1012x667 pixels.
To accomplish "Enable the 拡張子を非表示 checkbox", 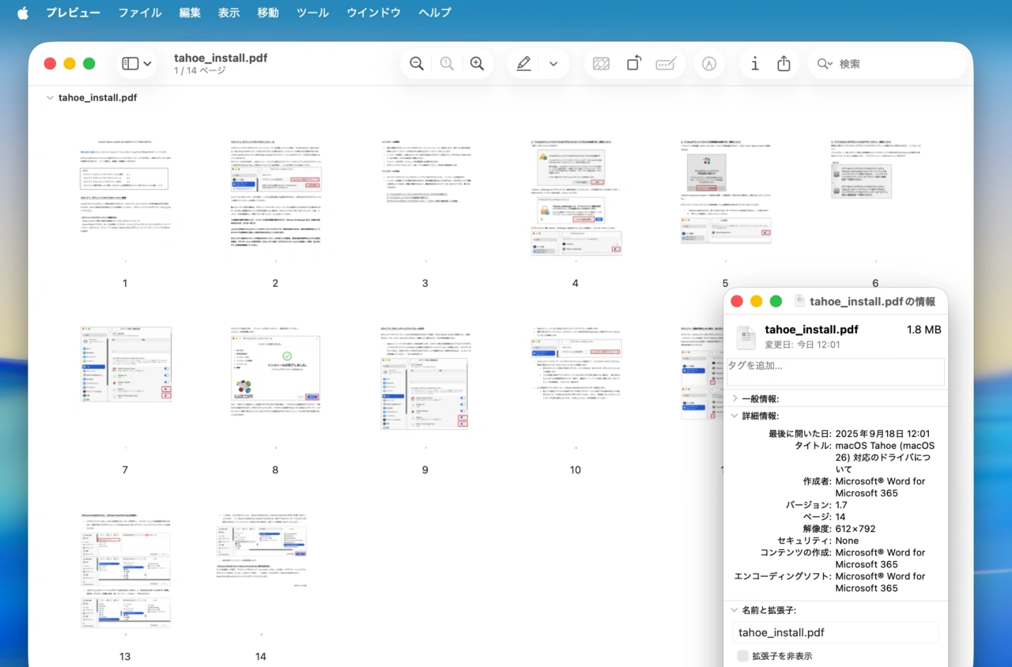I will point(742,656).
